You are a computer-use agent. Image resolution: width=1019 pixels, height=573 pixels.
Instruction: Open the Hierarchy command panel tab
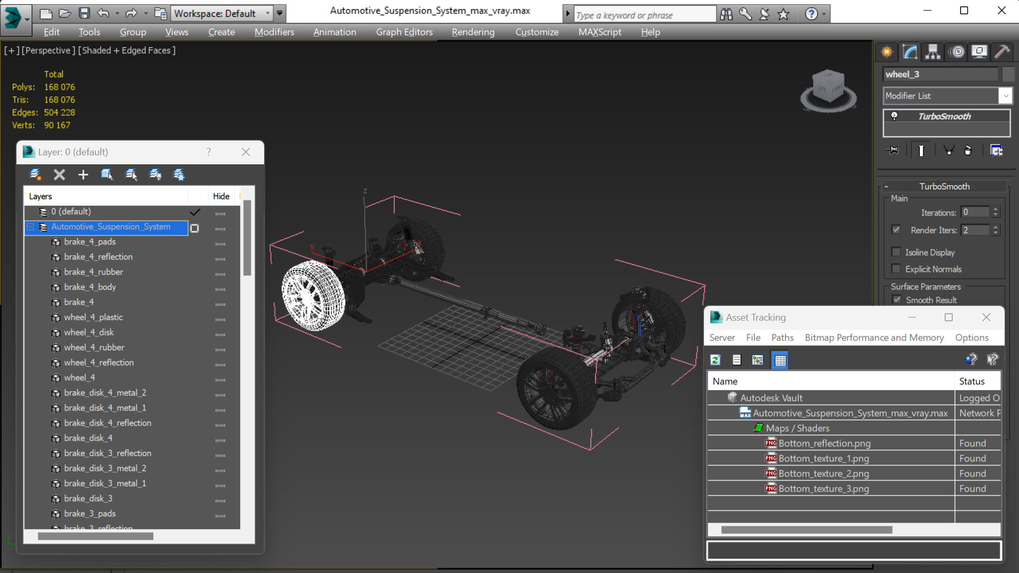click(933, 52)
